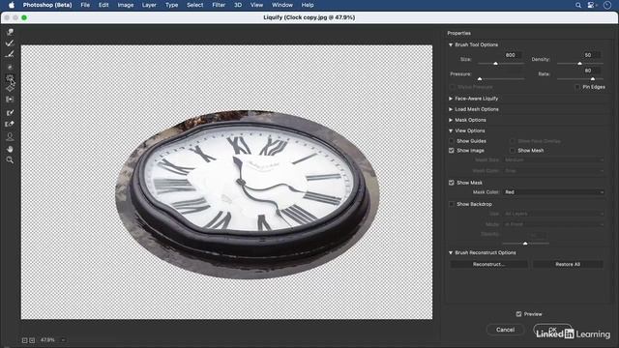Screen dimensions: 619x348
Task: Open the zoom percentage dropdown
Action: pos(63,340)
